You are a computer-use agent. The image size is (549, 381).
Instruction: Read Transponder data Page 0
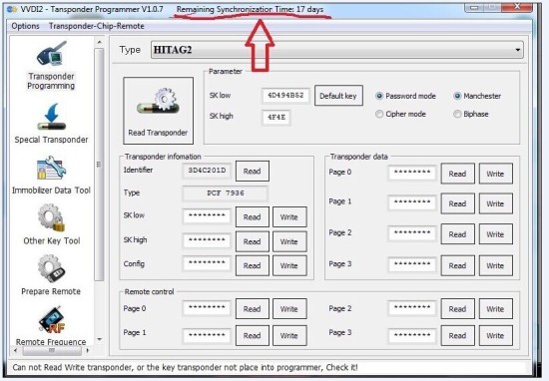click(x=457, y=174)
